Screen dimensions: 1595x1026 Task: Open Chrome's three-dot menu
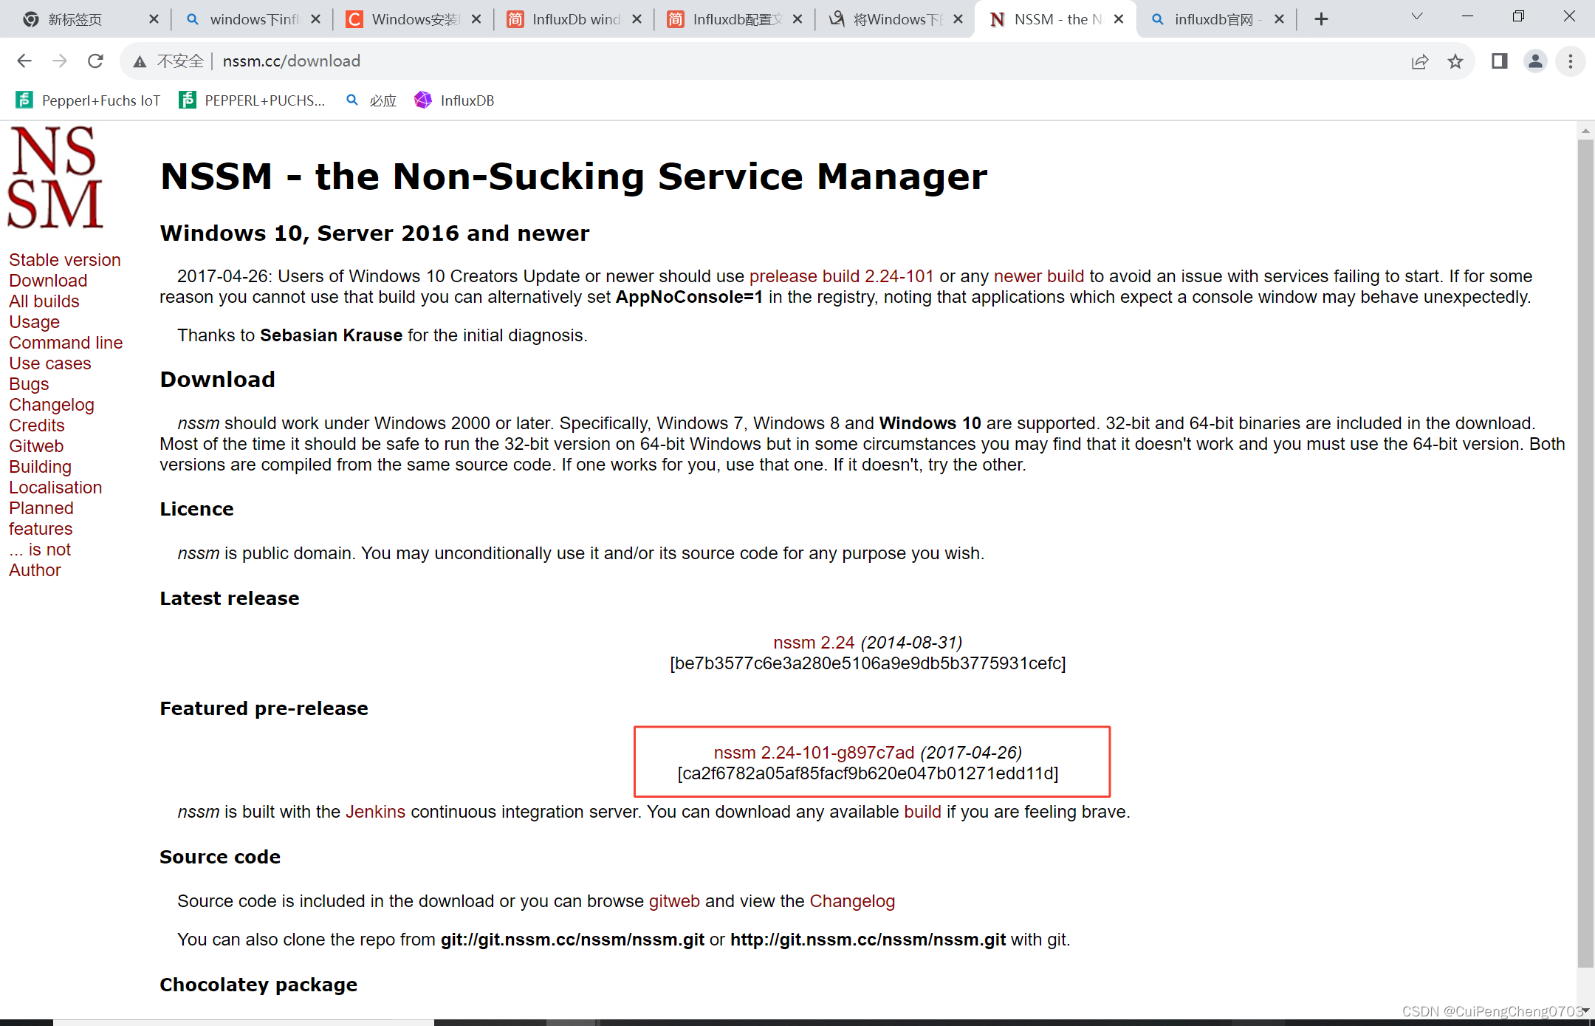pyautogui.click(x=1571, y=61)
